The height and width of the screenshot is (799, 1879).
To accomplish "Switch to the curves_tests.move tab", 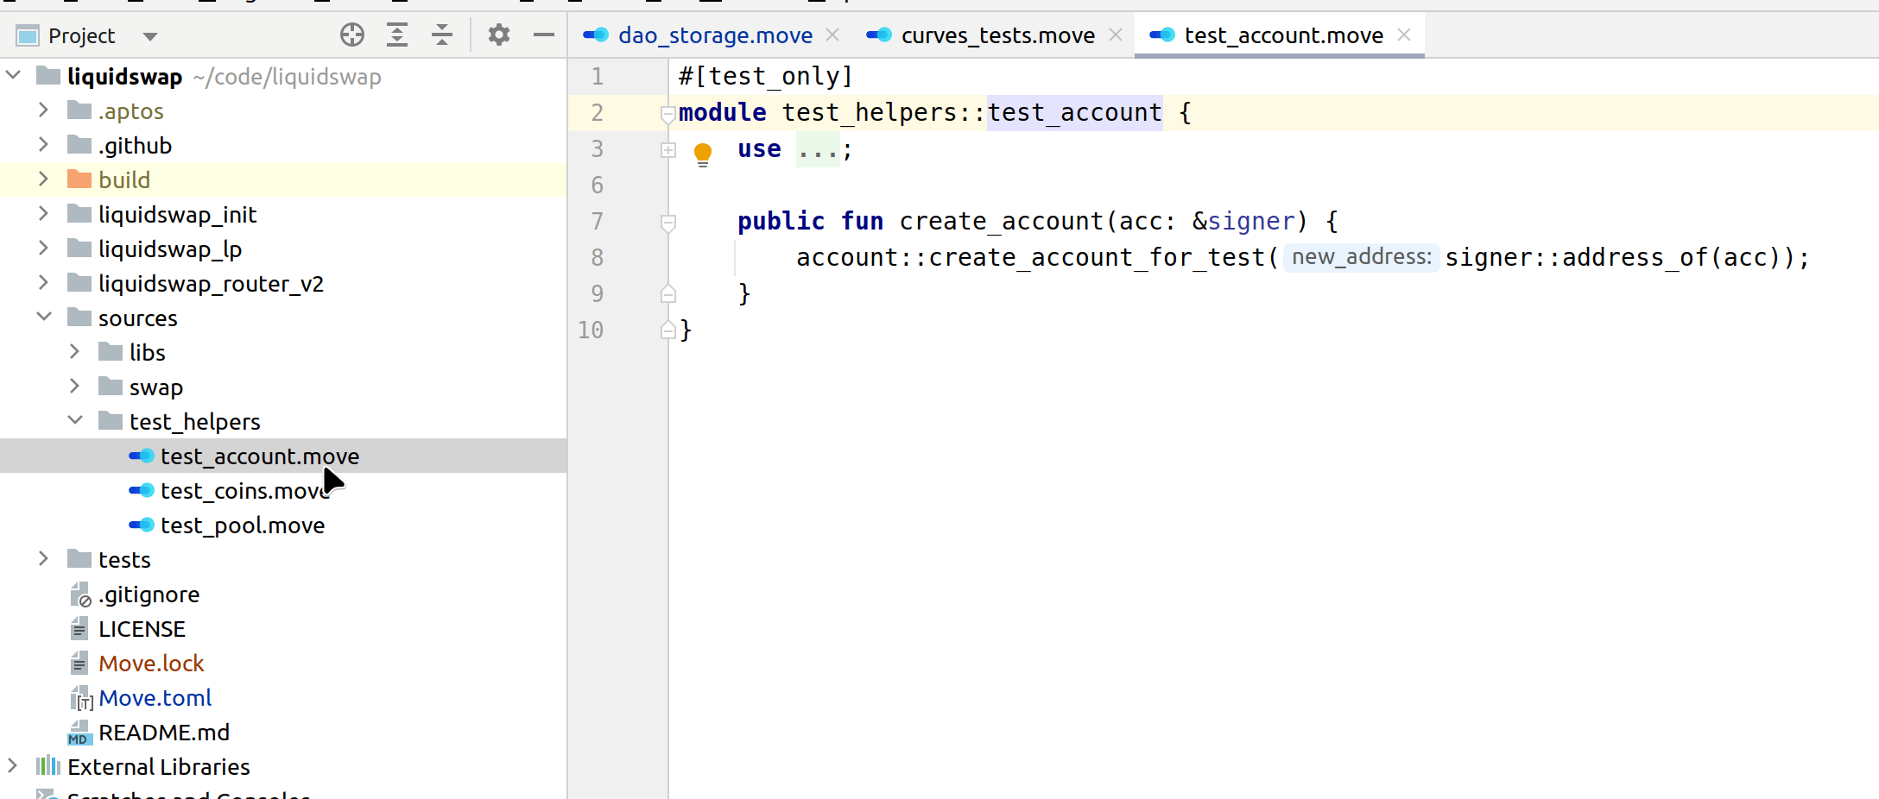I will (x=996, y=35).
